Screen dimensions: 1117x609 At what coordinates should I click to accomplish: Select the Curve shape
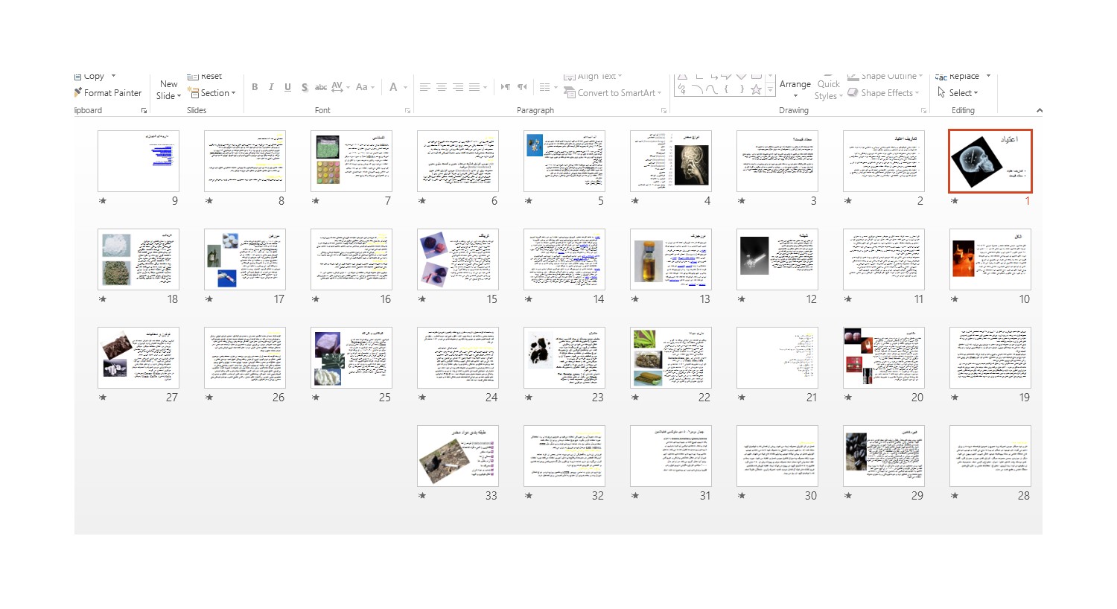711,89
